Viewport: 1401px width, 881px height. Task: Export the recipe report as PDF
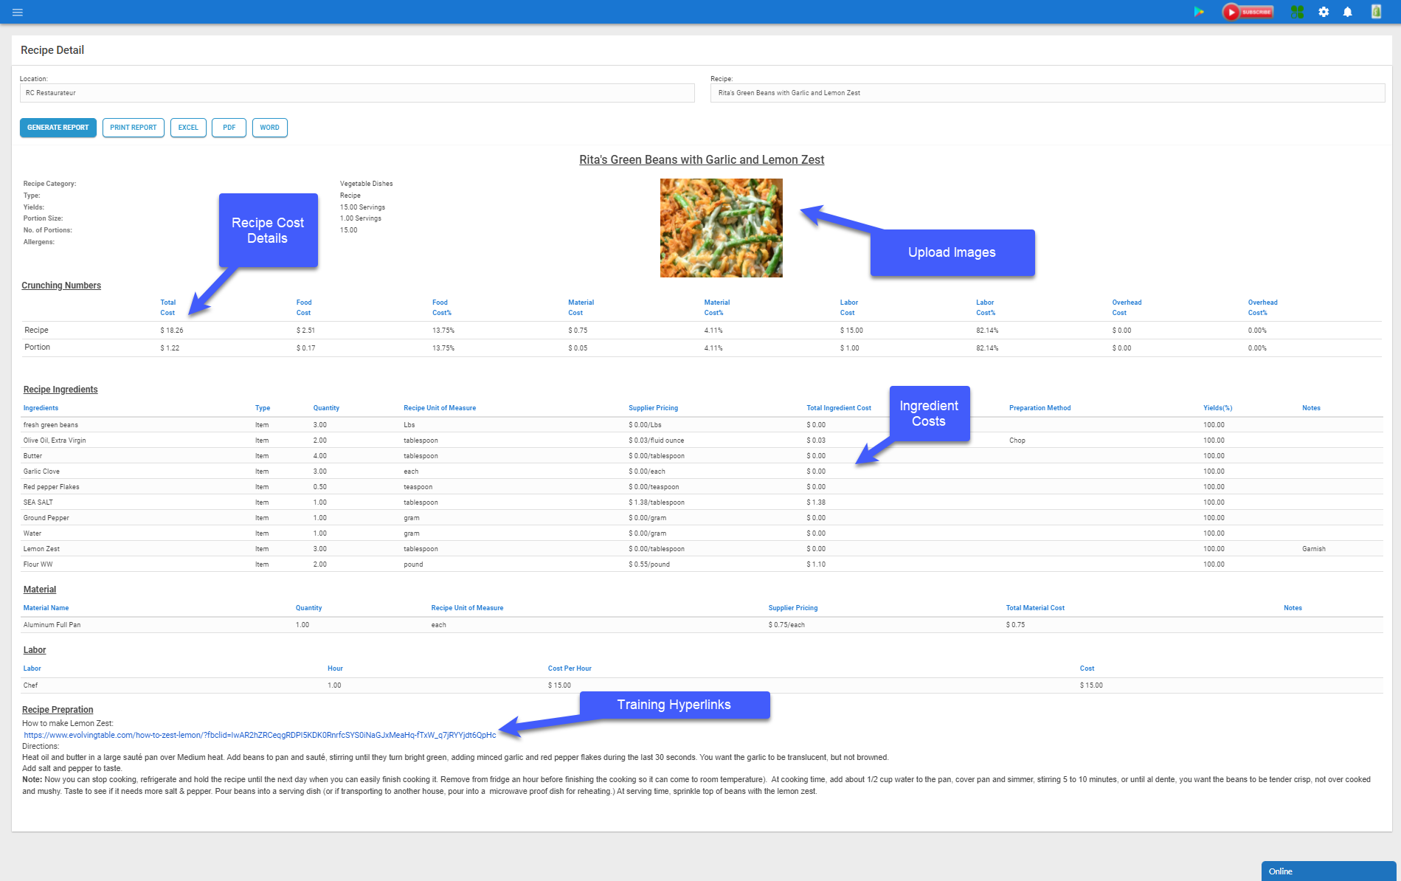229,127
